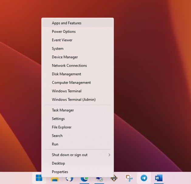191x184 pixels.
Task: Click the Windows Start button on taskbar
Action: tap(39, 178)
